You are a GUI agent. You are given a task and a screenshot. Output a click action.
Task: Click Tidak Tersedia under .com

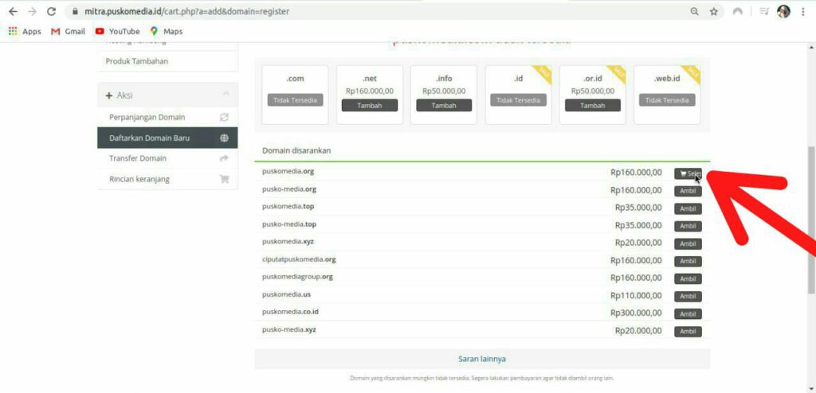(x=295, y=100)
